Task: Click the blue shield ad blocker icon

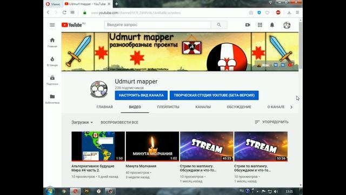Action: (259, 12)
